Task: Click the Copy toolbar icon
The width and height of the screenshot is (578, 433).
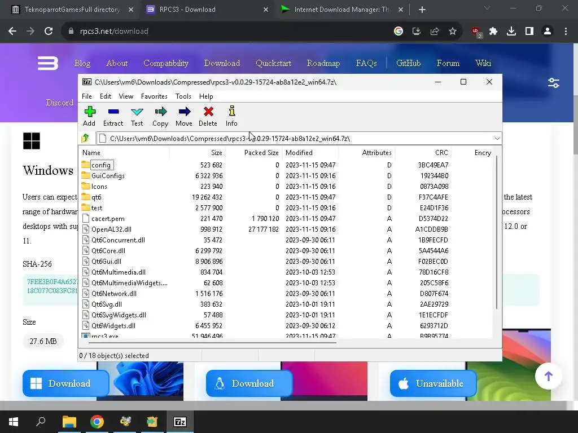Action: tap(160, 116)
